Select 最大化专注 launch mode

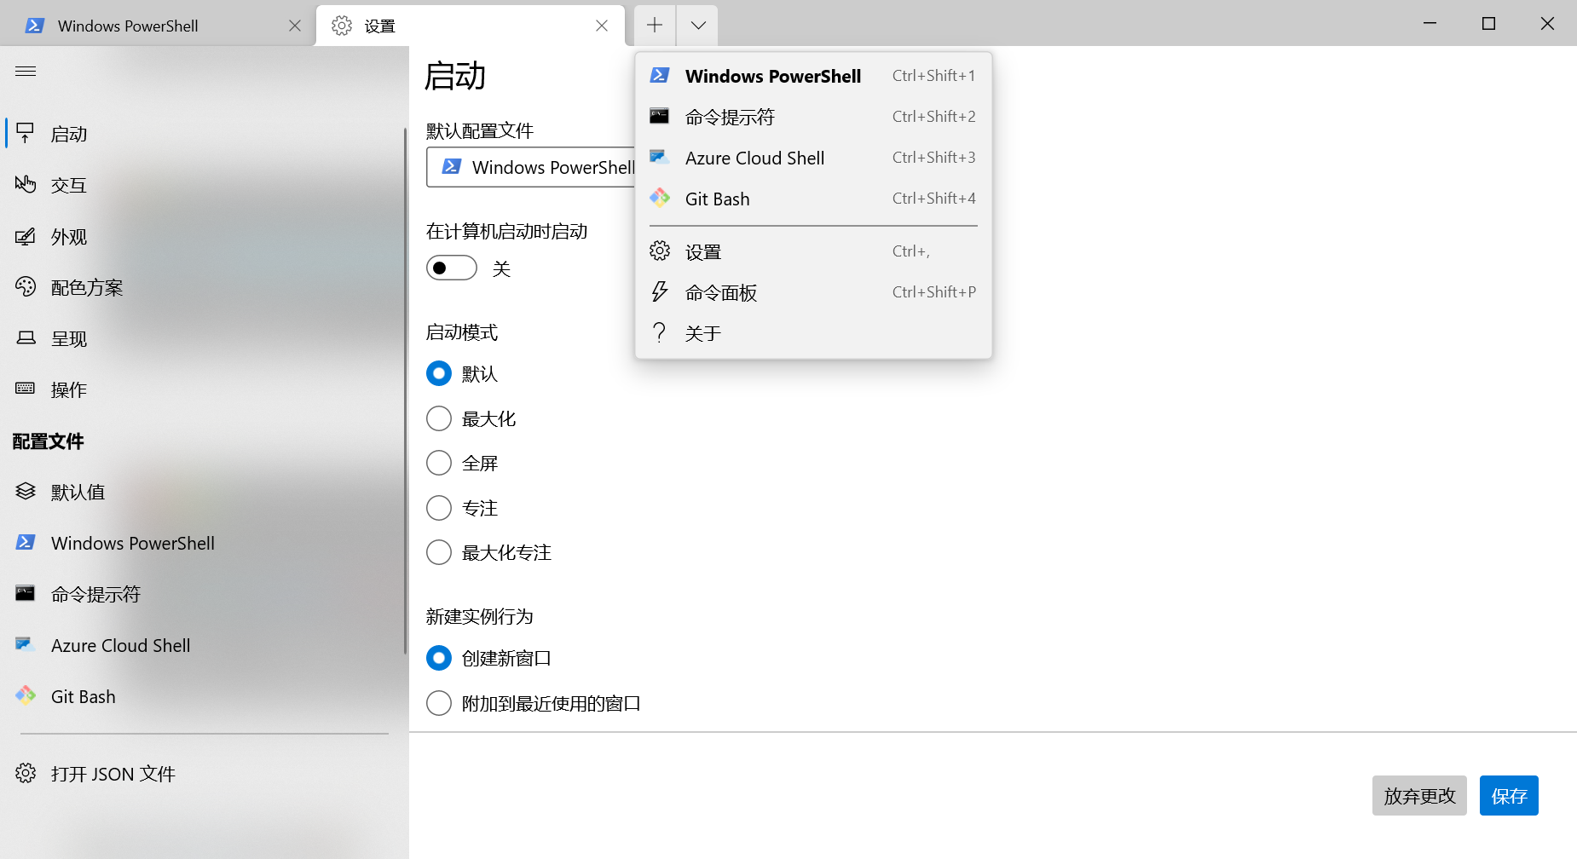point(439,552)
